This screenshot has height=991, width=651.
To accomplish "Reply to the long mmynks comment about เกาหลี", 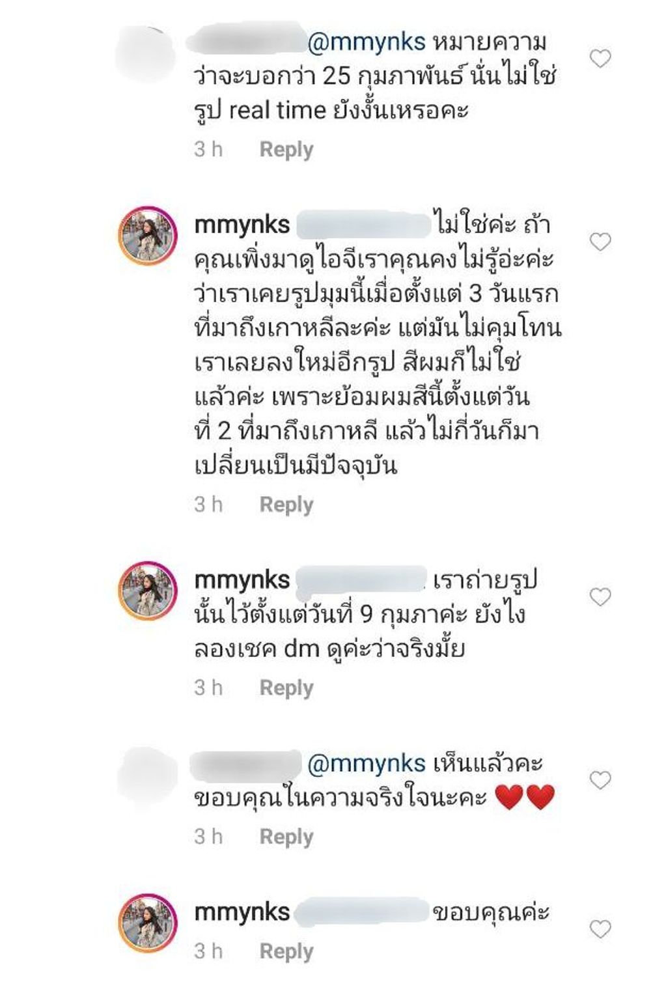I will tap(286, 504).
